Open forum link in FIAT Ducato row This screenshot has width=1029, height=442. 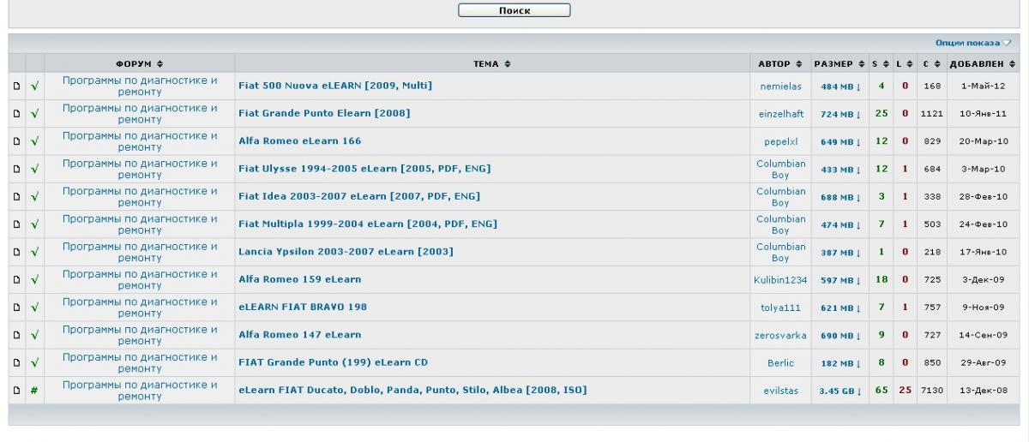pyautogui.click(x=140, y=390)
